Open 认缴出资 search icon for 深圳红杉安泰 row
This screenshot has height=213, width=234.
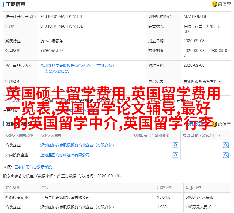tap(175, 145)
